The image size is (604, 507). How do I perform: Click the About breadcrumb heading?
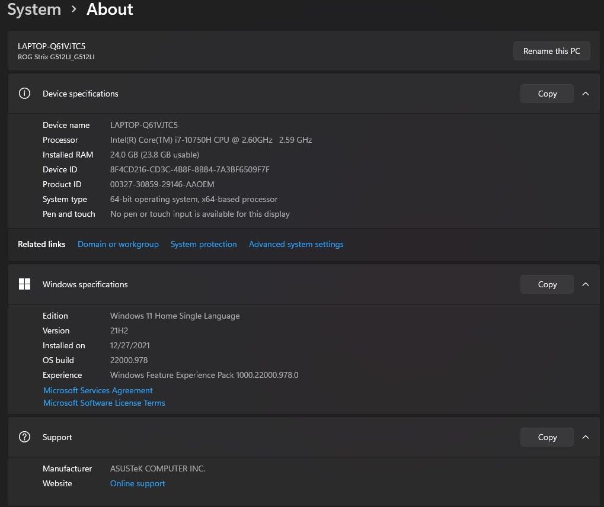pyautogui.click(x=110, y=9)
